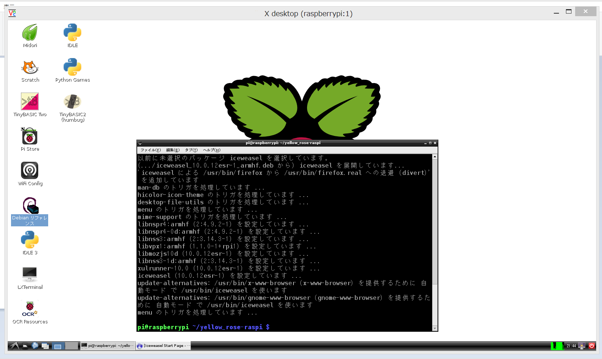The image size is (602, 359).
Task: Click the line starting 'libmozjs10d' in terminal
Action: click(223, 254)
